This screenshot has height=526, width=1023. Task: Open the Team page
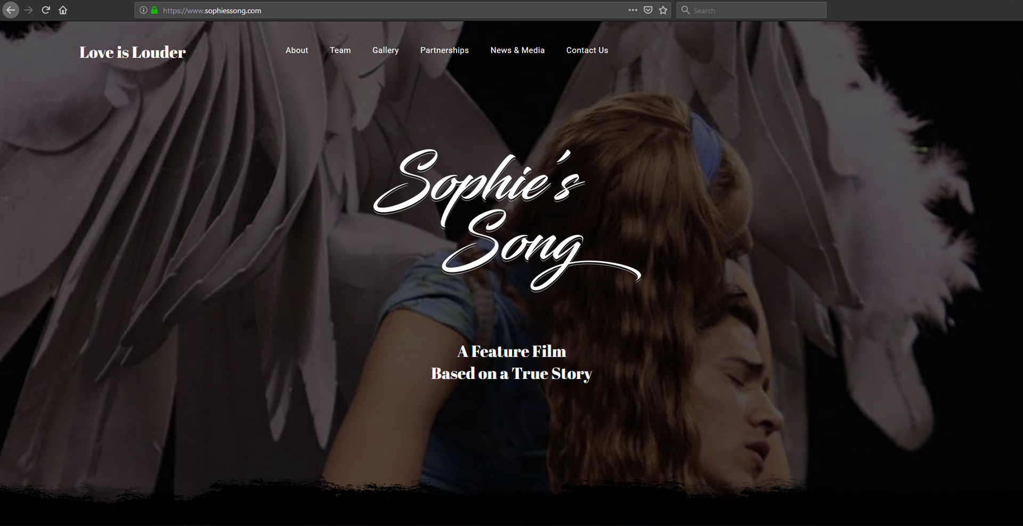[x=340, y=50]
